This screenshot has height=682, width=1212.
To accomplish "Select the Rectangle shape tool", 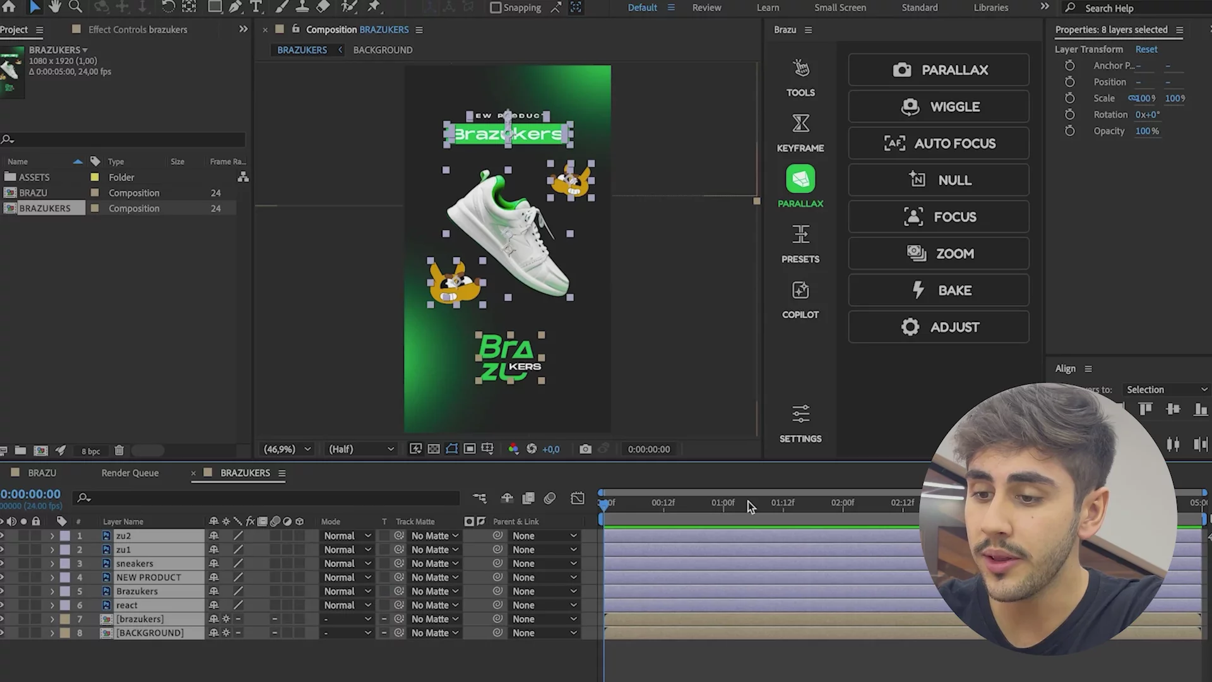I will click(215, 7).
